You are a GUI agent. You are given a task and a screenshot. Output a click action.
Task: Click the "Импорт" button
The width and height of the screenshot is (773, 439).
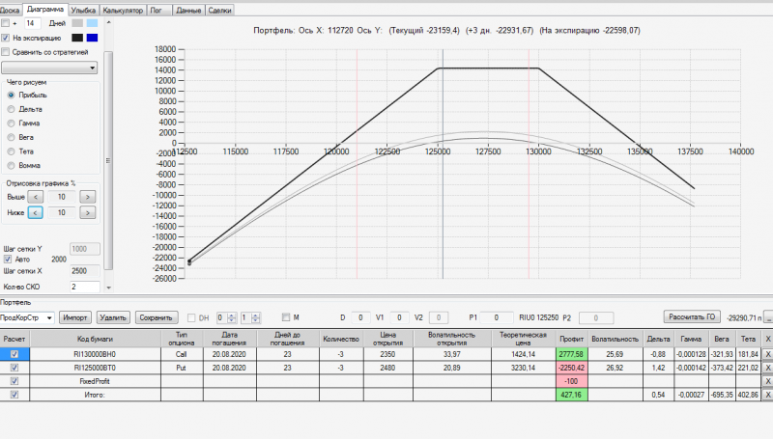(75, 318)
